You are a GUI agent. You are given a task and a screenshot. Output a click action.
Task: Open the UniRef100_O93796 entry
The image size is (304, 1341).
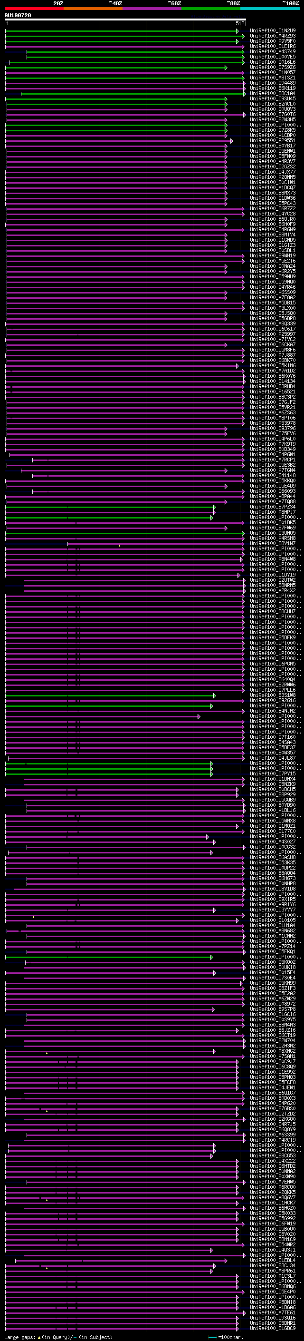pos(273,428)
